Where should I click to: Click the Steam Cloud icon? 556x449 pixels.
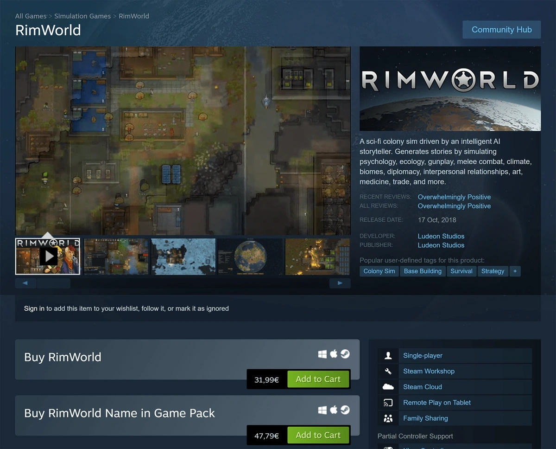[x=388, y=387]
